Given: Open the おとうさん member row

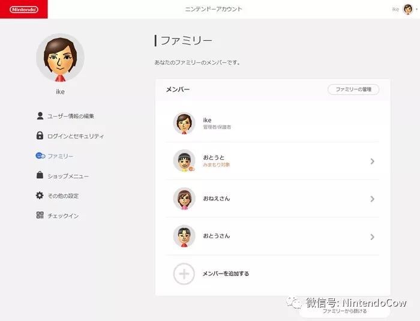Looking at the screenshot, I should pos(272,236).
